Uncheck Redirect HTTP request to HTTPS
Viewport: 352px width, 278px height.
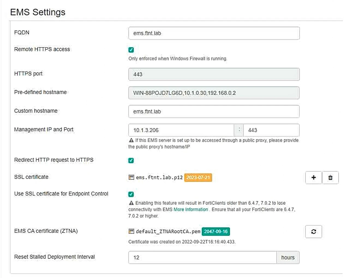[131, 160]
